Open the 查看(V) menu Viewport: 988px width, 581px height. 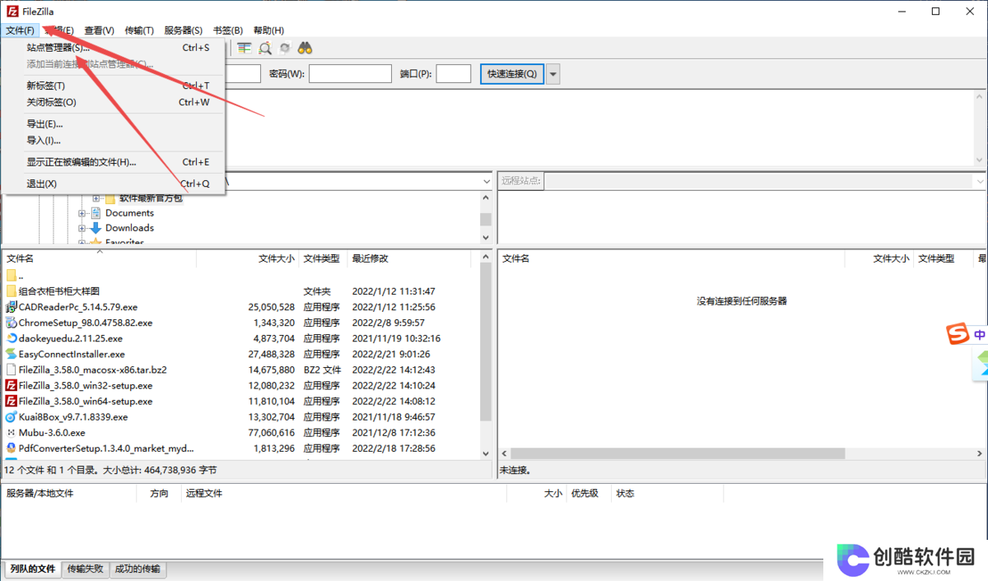(x=99, y=30)
